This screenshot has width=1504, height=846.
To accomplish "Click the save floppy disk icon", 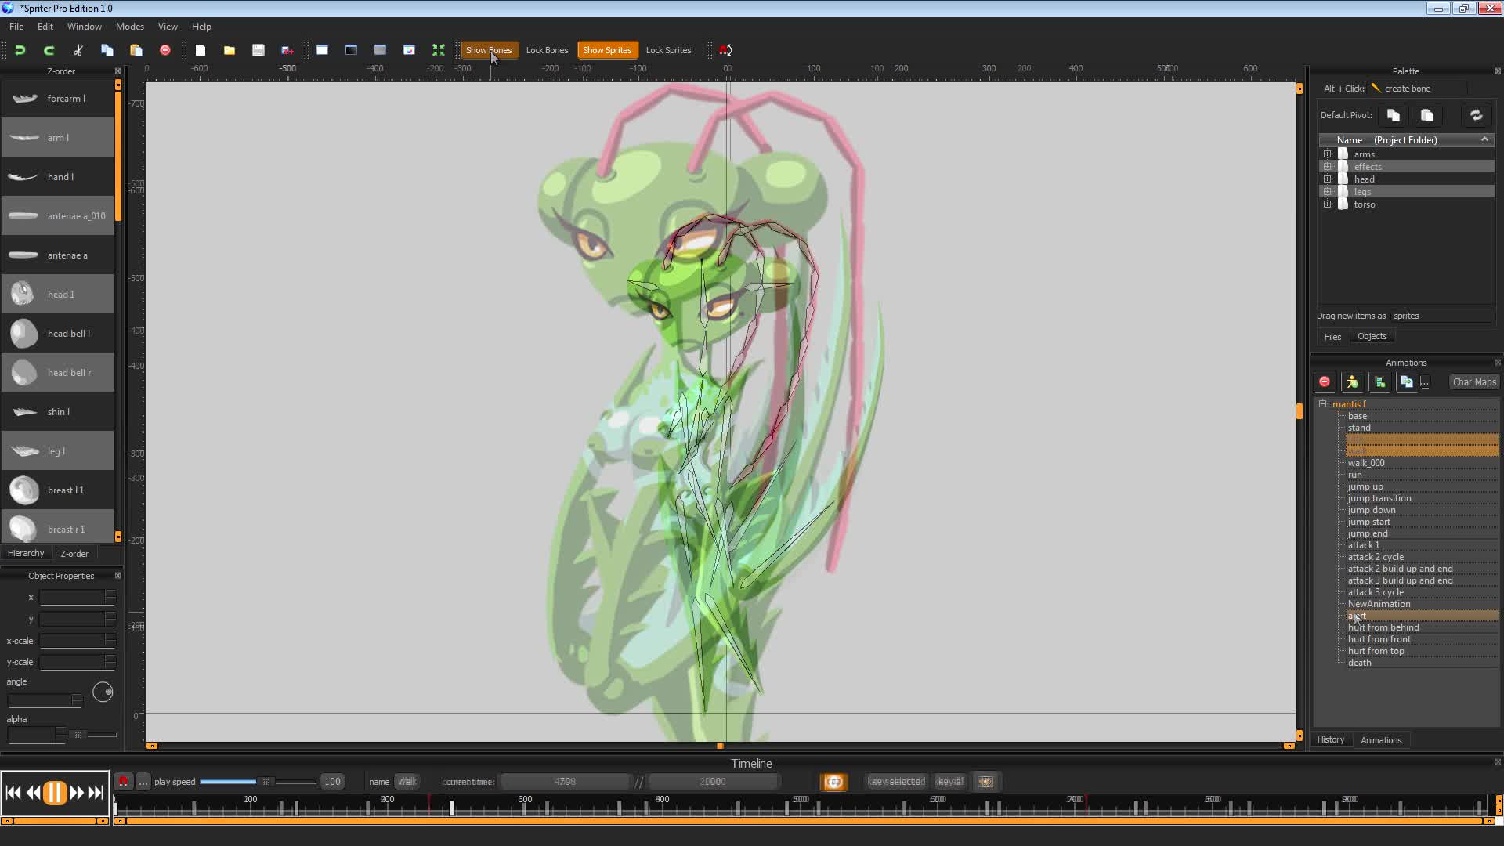I will coord(258,50).
